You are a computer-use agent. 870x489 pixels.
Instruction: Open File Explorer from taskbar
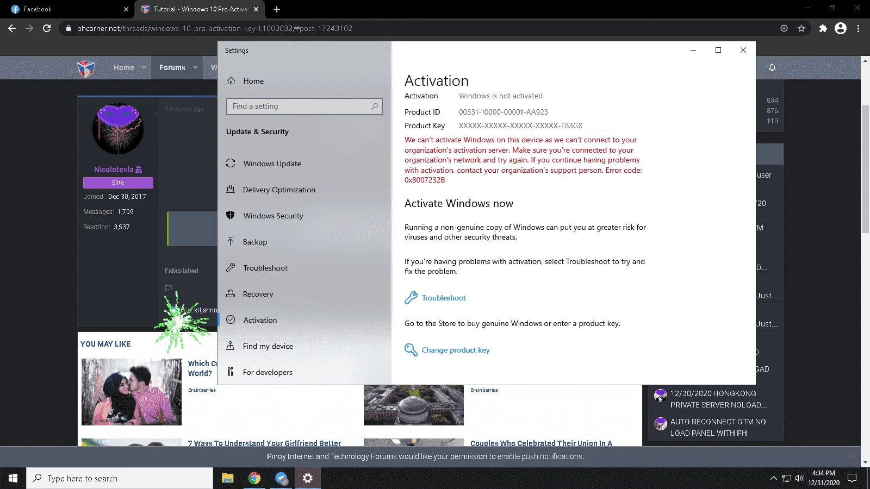[x=228, y=478]
